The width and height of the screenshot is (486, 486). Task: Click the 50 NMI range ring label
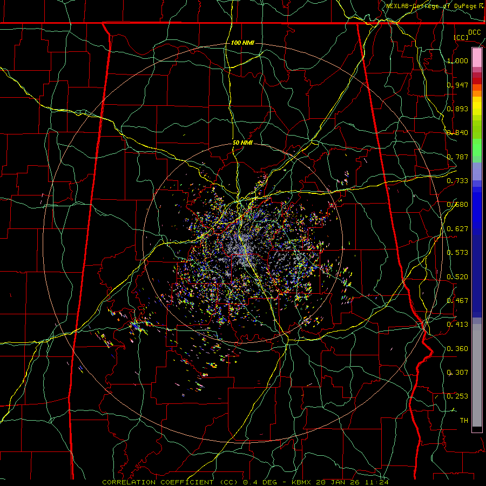click(242, 143)
